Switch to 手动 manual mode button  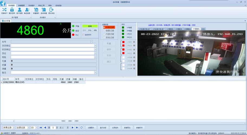click(90, 30)
